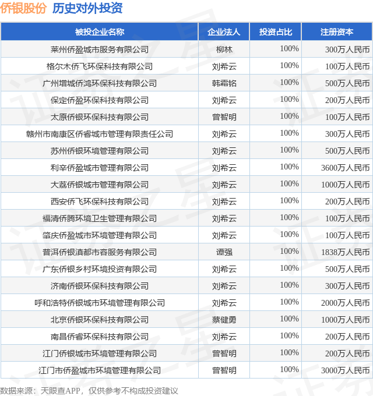Click 3000万人民币 registered capital value

345,370
